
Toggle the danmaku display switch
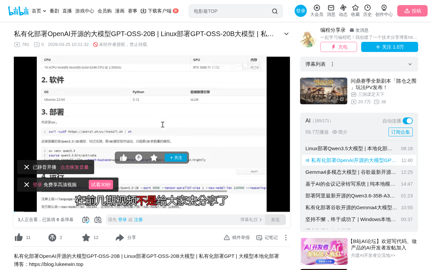pos(86,220)
